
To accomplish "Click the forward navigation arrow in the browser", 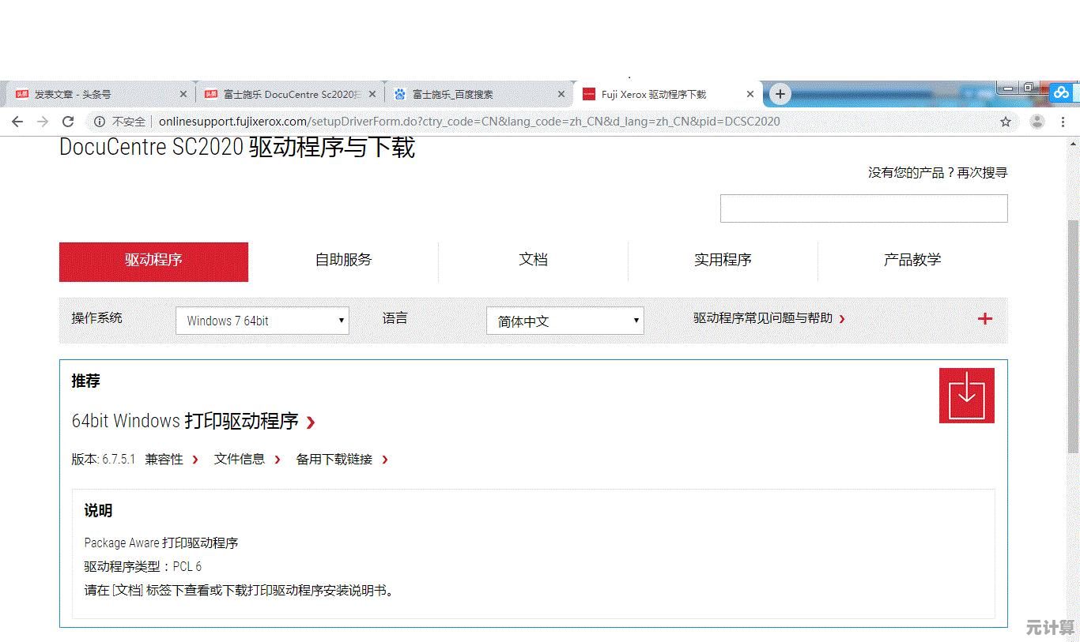I will pos(43,122).
